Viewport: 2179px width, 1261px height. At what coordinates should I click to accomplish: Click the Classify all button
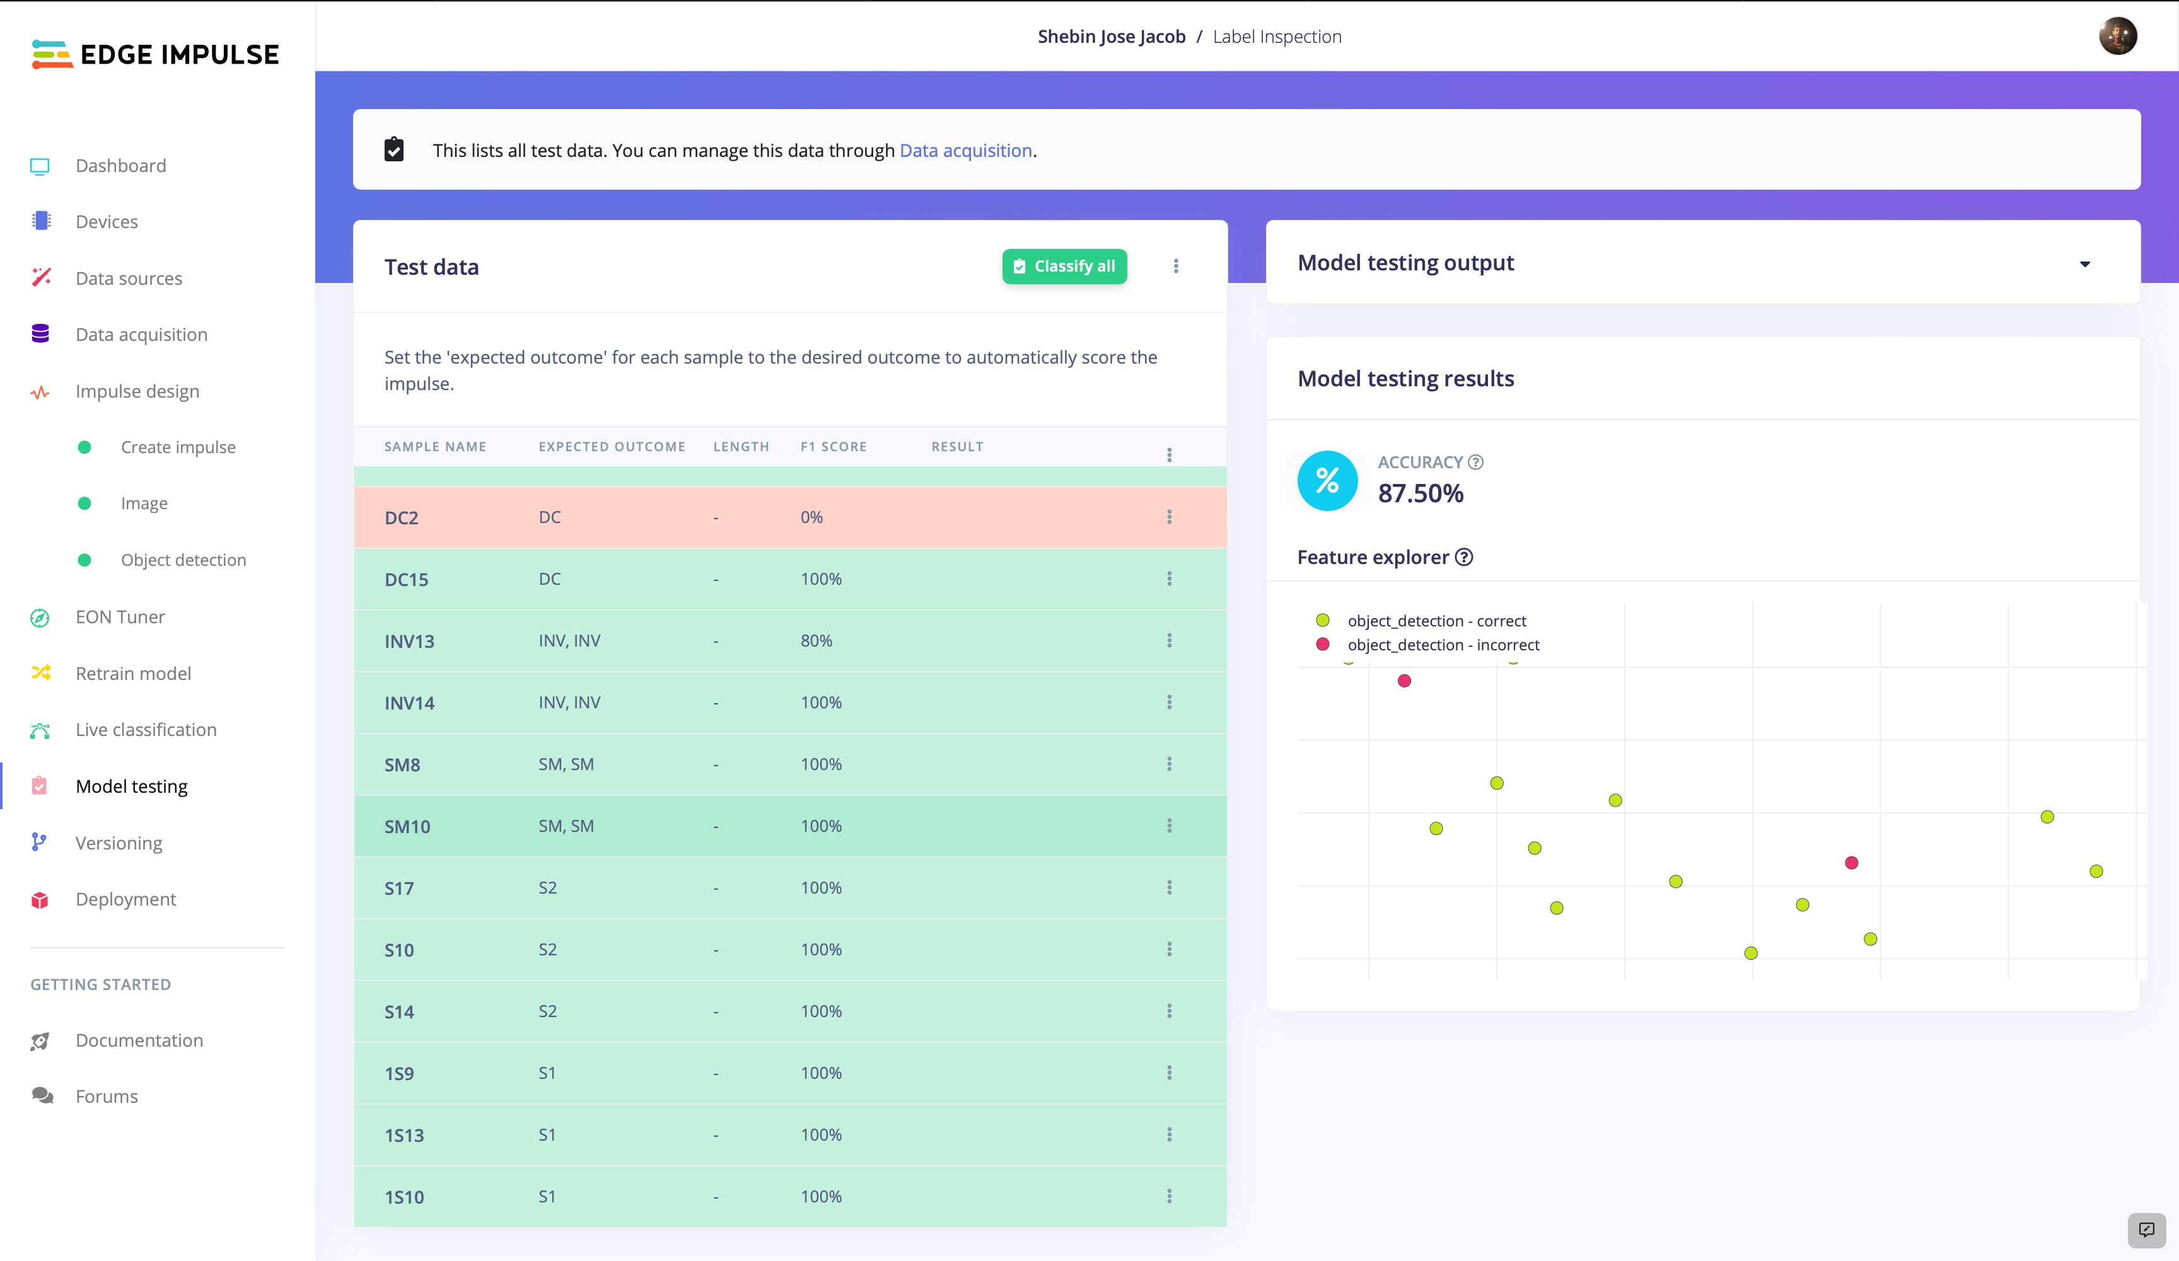[1064, 266]
